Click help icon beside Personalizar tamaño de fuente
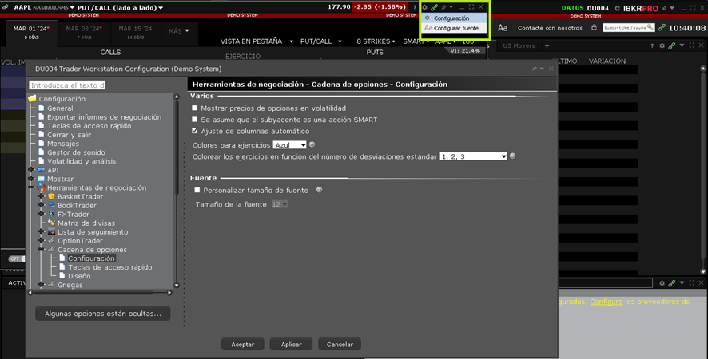The image size is (708, 359). click(319, 190)
